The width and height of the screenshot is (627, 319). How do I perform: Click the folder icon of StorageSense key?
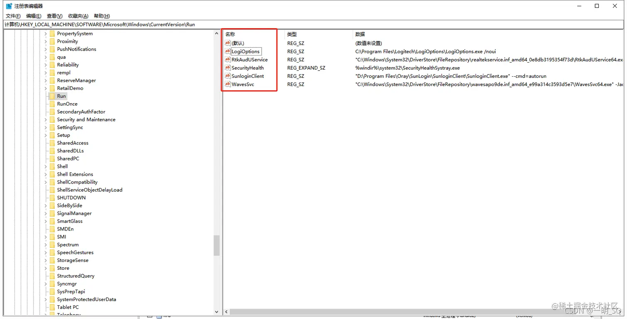[52, 260]
